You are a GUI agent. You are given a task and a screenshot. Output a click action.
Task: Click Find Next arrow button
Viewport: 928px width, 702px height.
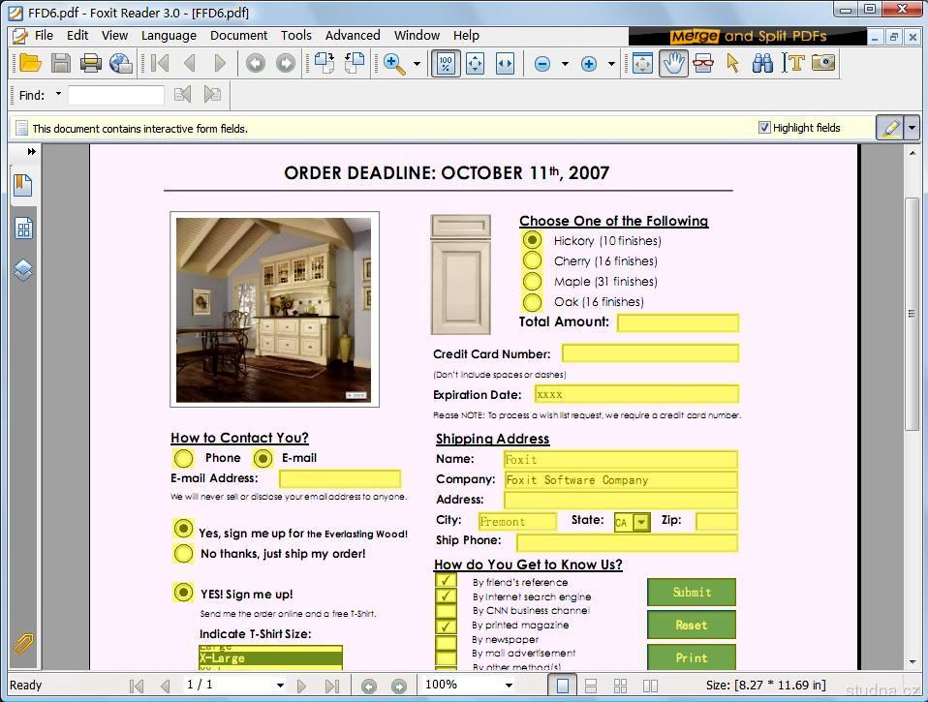pyautogui.click(x=212, y=94)
